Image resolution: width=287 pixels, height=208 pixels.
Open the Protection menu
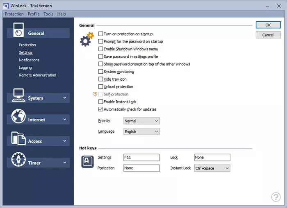click(14, 14)
